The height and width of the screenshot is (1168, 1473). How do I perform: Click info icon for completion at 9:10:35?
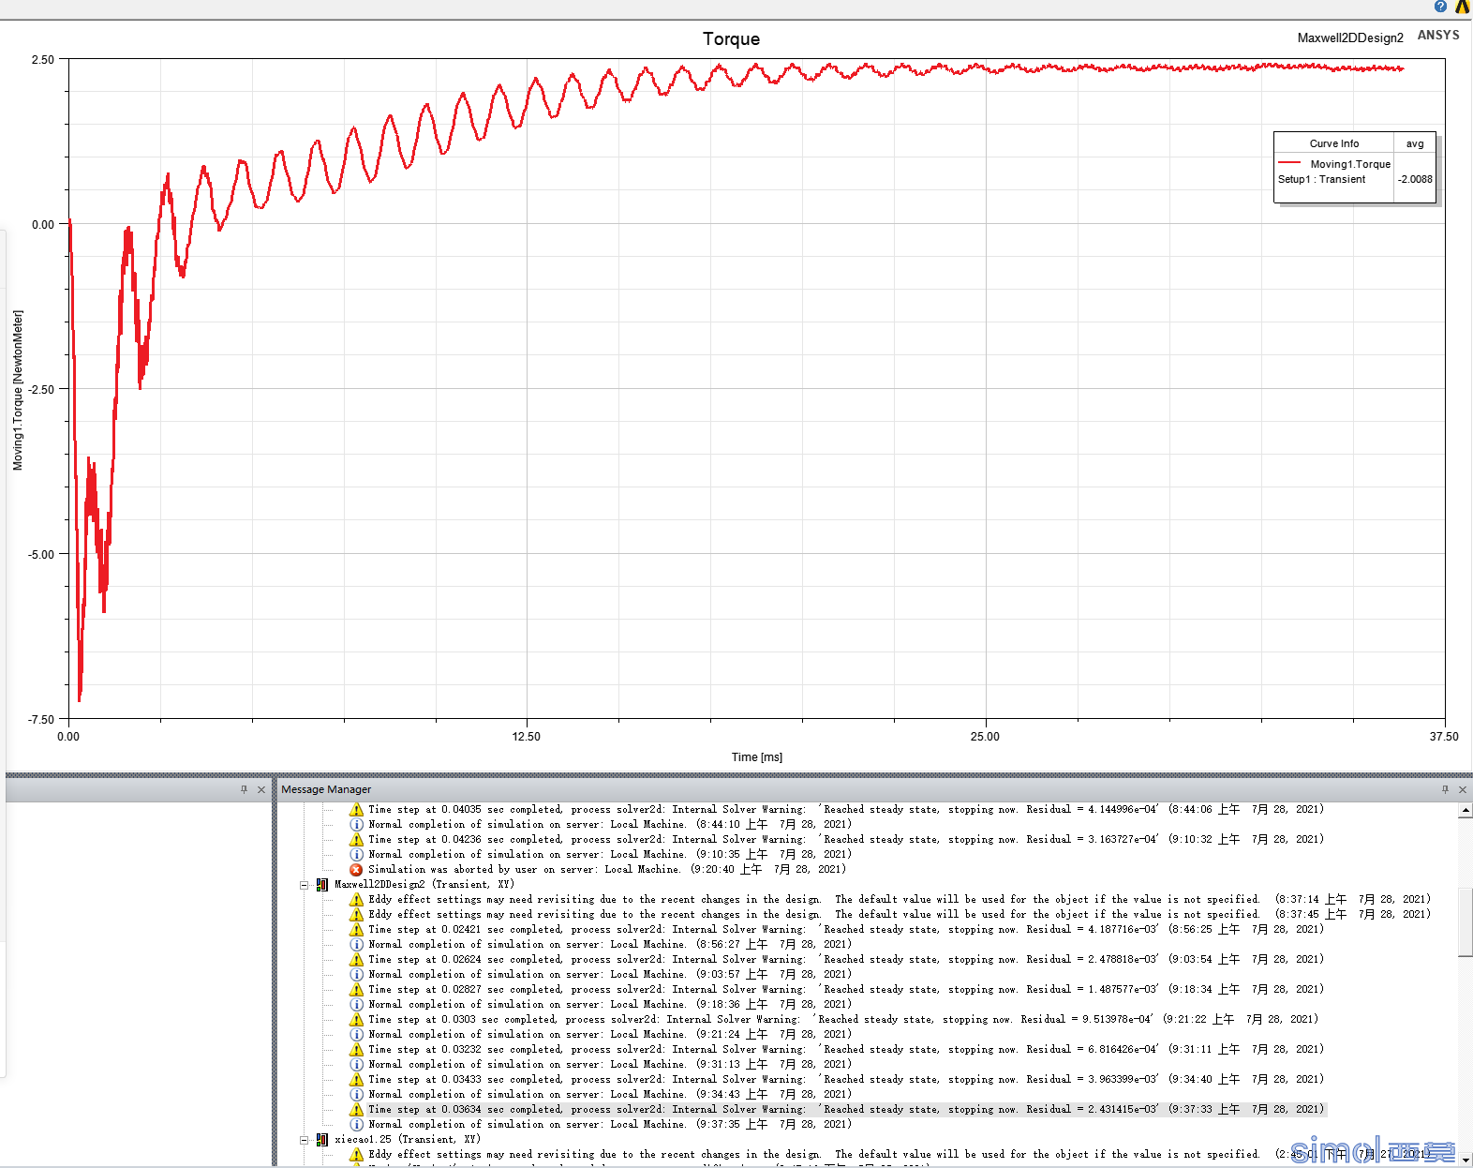[356, 854]
